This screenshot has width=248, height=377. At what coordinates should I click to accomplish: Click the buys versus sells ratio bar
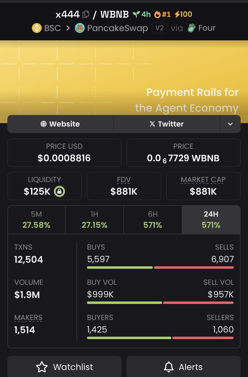(x=160, y=267)
